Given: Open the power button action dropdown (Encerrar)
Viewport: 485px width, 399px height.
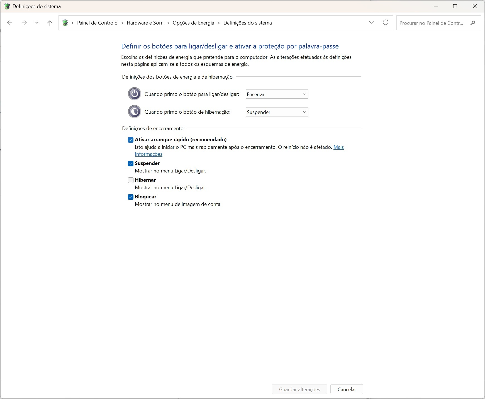Looking at the screenshot, I should 277,94.
